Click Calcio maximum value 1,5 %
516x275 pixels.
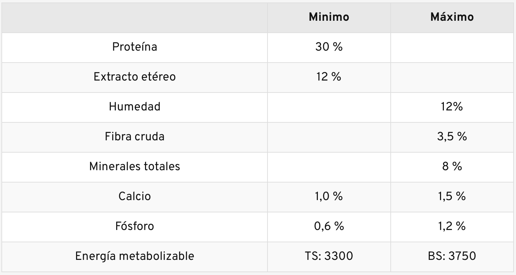coord(452,196)
